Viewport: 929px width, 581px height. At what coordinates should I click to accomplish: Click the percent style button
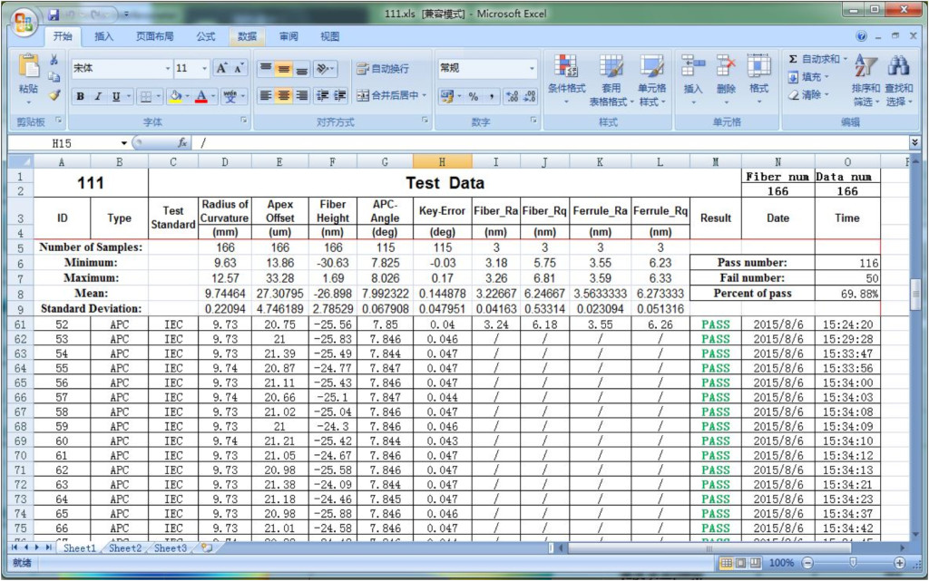tap(474, 96)
